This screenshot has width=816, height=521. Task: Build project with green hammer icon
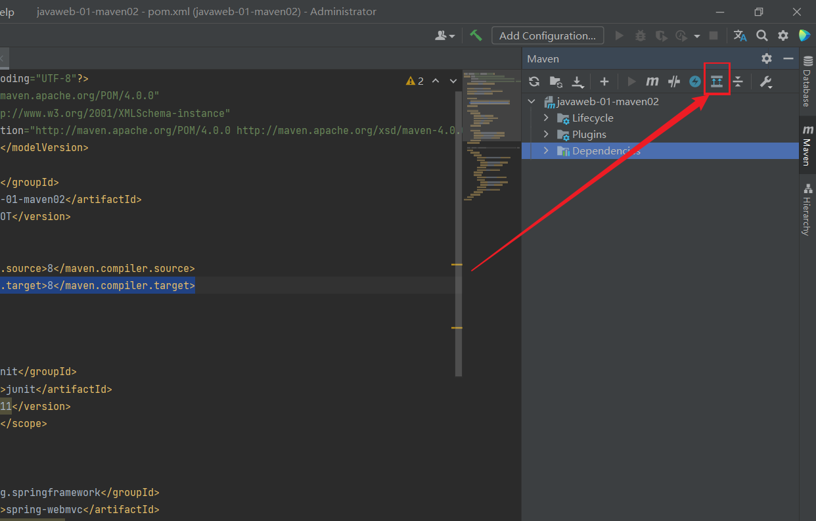(x=476, y=35)
